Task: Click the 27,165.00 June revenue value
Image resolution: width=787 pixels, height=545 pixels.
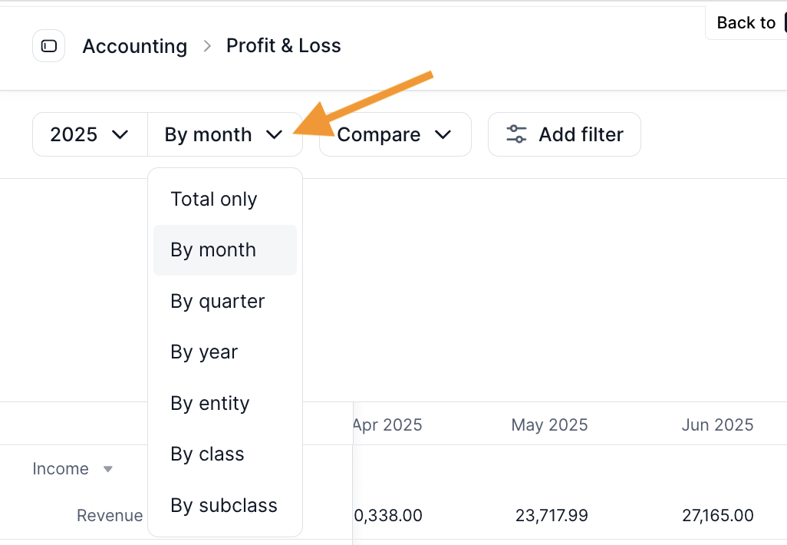Action: click(717, 516)
